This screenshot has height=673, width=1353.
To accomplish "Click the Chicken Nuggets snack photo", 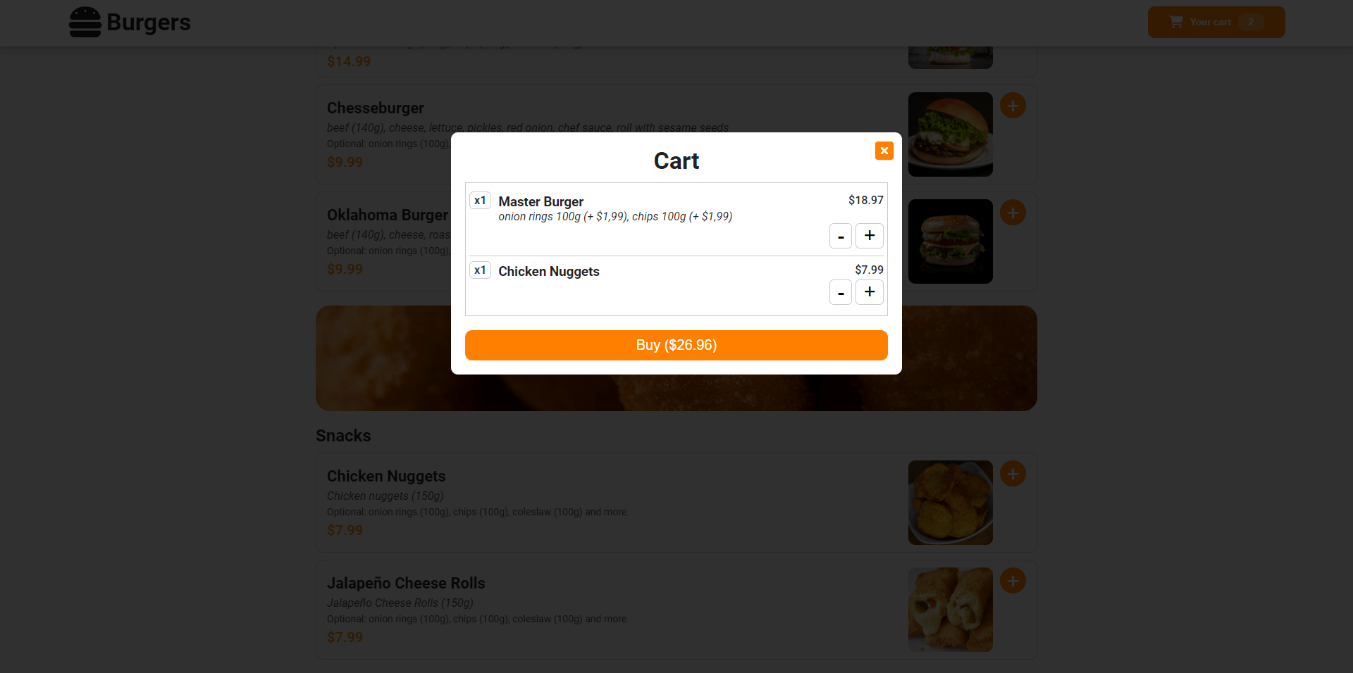I will [x=950, y=502].
